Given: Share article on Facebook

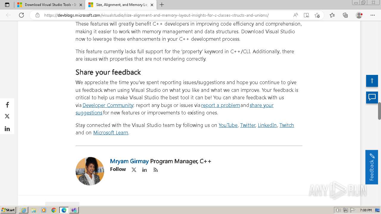Looking at the screenshot, I should pos(7,105).
